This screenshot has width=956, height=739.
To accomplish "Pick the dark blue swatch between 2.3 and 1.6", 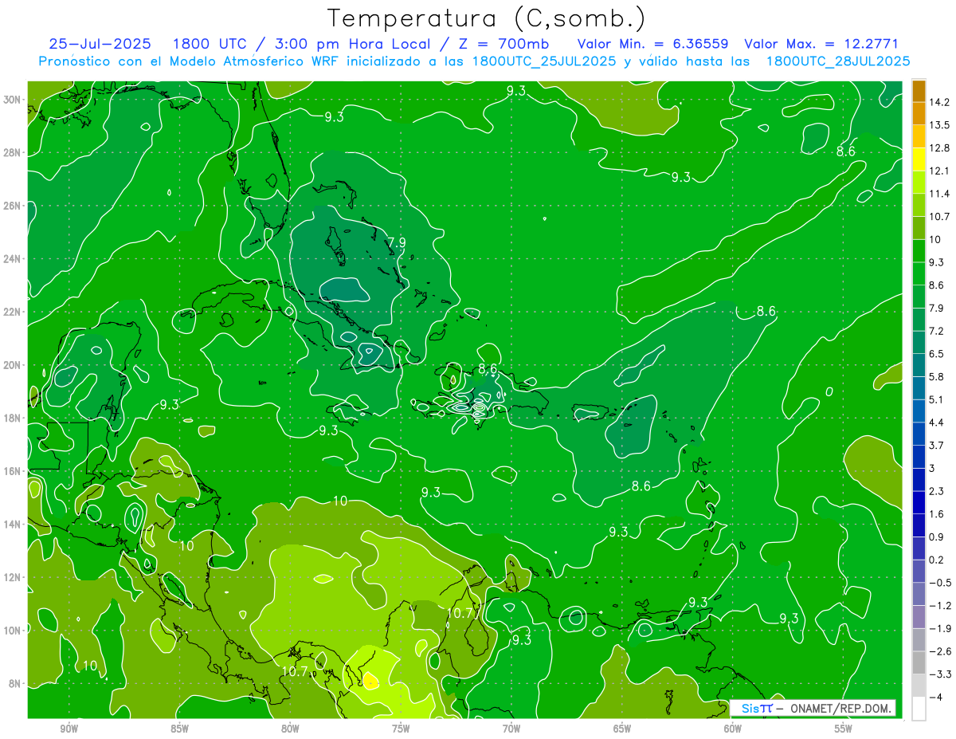I will click(x=919, y=502).
